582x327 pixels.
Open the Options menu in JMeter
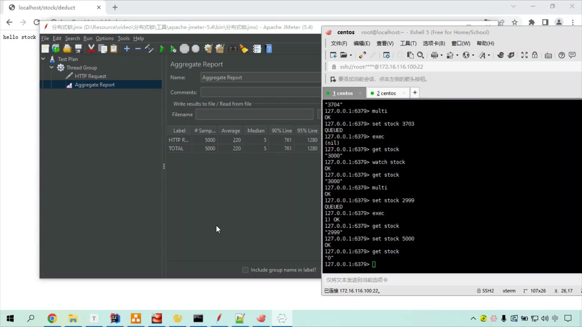click(x=105, y=38)
